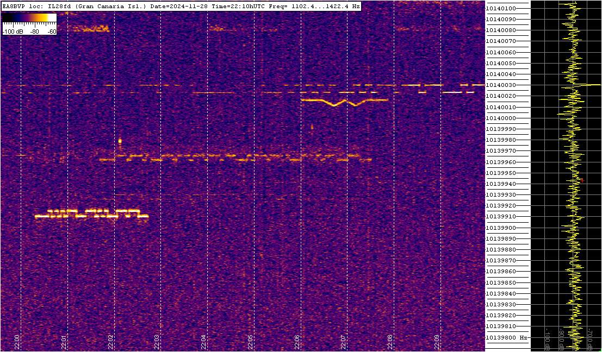Click the 10139910 frequency scale label
602x352 pixels.
click(501, 217)
